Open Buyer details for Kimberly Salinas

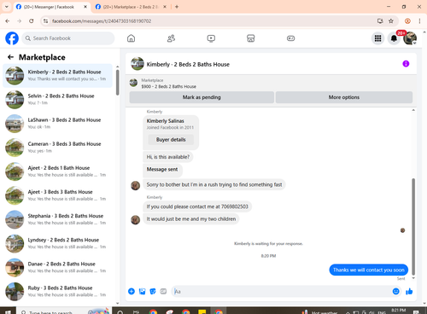[171, 140]
